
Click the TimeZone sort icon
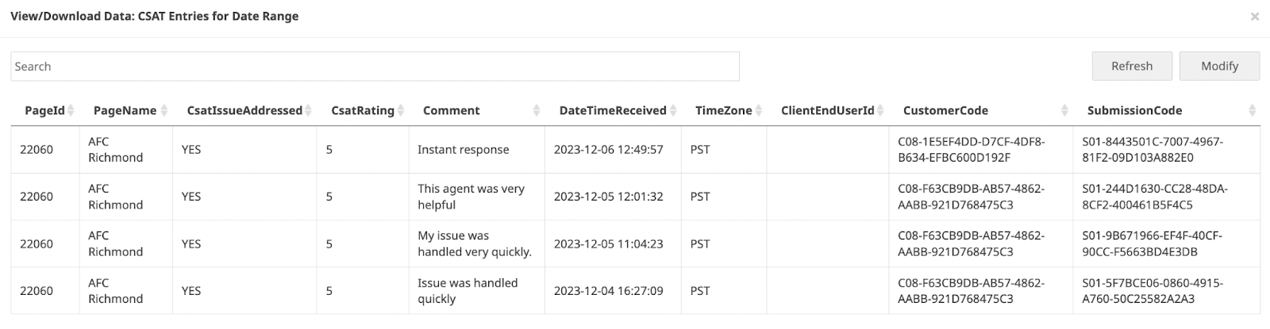(759, 111)
